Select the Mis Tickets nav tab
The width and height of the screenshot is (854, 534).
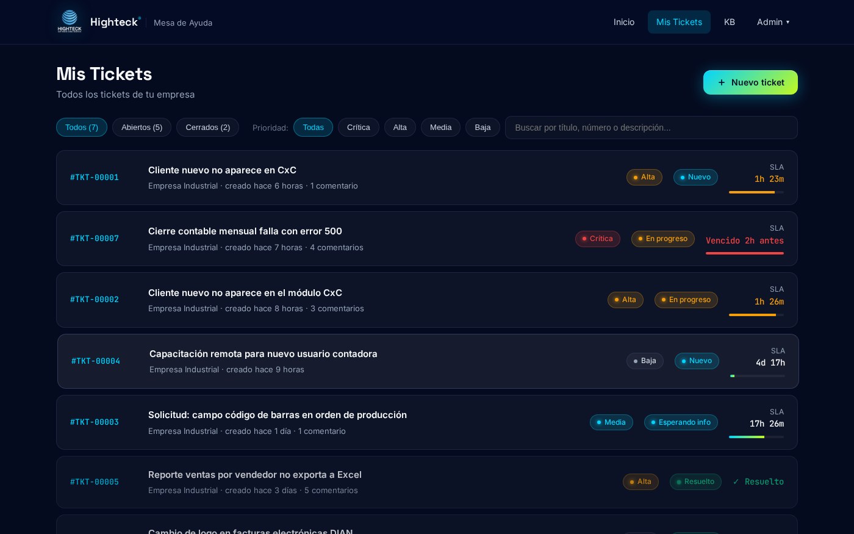679,22
